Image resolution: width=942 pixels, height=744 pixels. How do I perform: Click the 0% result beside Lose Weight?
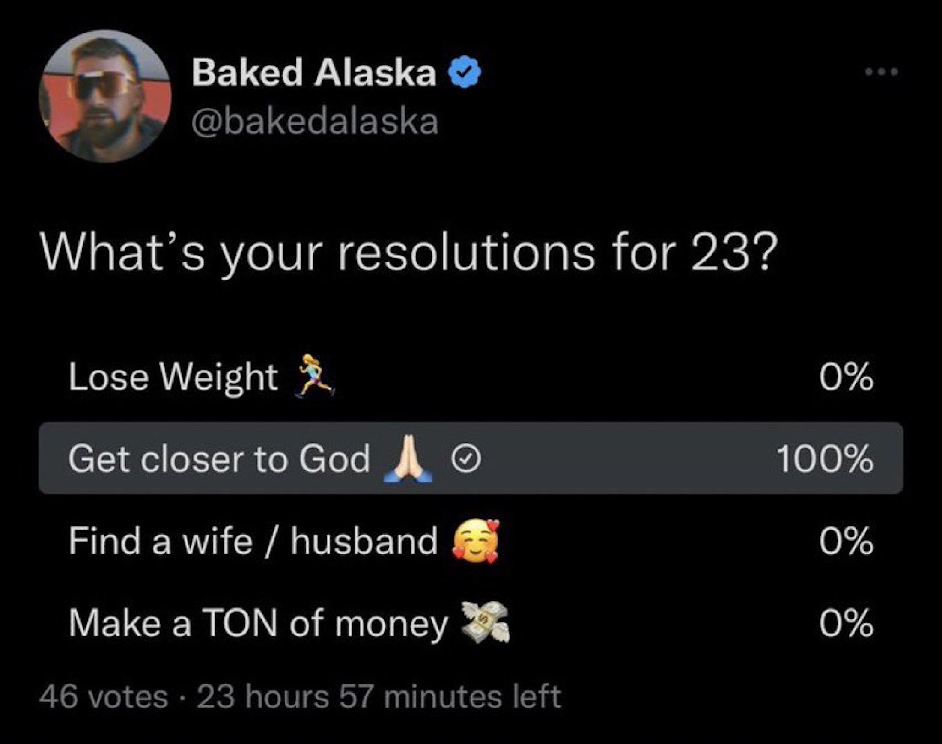(846, 377)
